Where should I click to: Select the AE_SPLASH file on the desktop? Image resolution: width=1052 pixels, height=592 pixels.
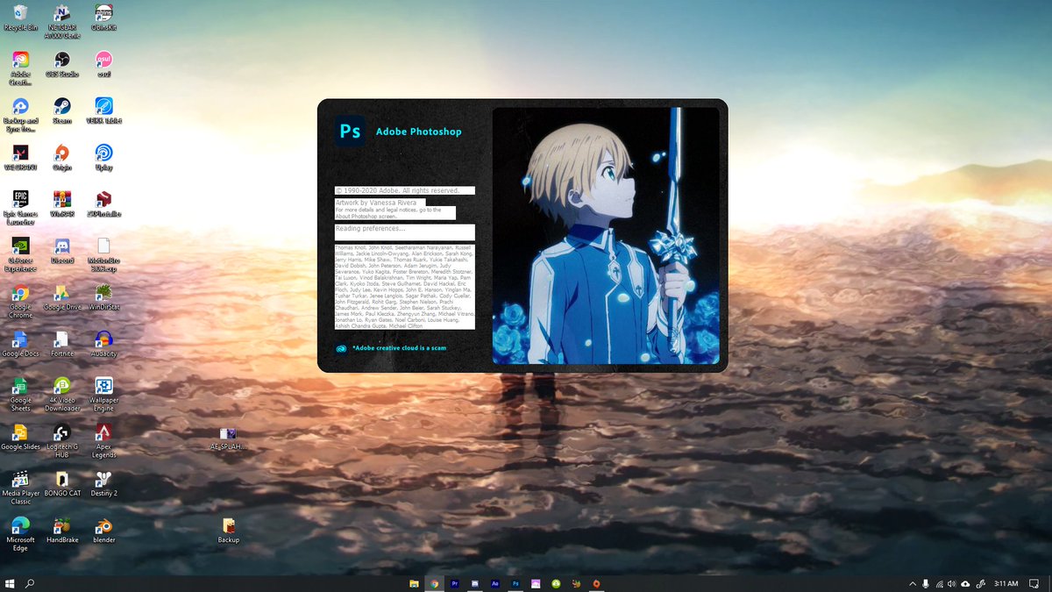228,433
